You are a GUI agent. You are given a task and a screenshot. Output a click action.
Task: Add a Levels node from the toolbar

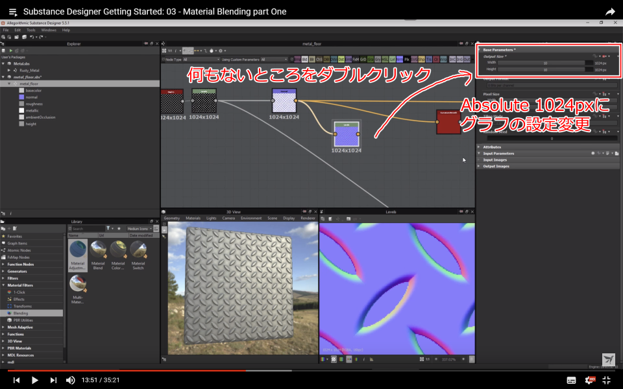click(x=392, y=60)
